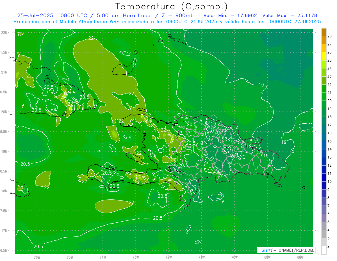The image size is (337, 261).
Task: Click the '0600UTC_27JUL2025' valid-until text
Action: pos(295,21)
